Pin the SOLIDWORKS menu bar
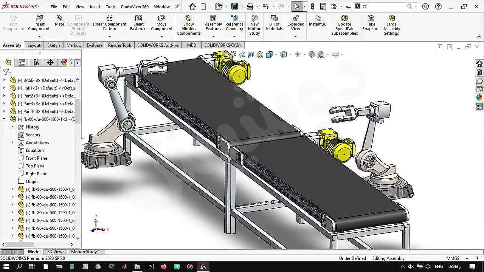484x272 pixels. tap(177, 6)
